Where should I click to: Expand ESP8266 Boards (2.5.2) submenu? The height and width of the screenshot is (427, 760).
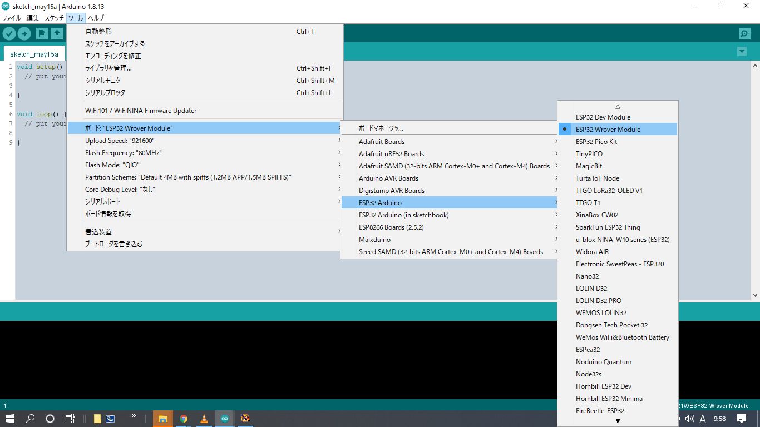coord(450,227)
